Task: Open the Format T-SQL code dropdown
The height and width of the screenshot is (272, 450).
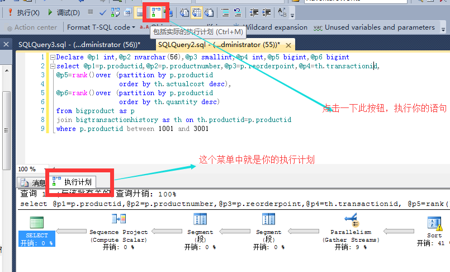Action: click(x=101, y=27)
